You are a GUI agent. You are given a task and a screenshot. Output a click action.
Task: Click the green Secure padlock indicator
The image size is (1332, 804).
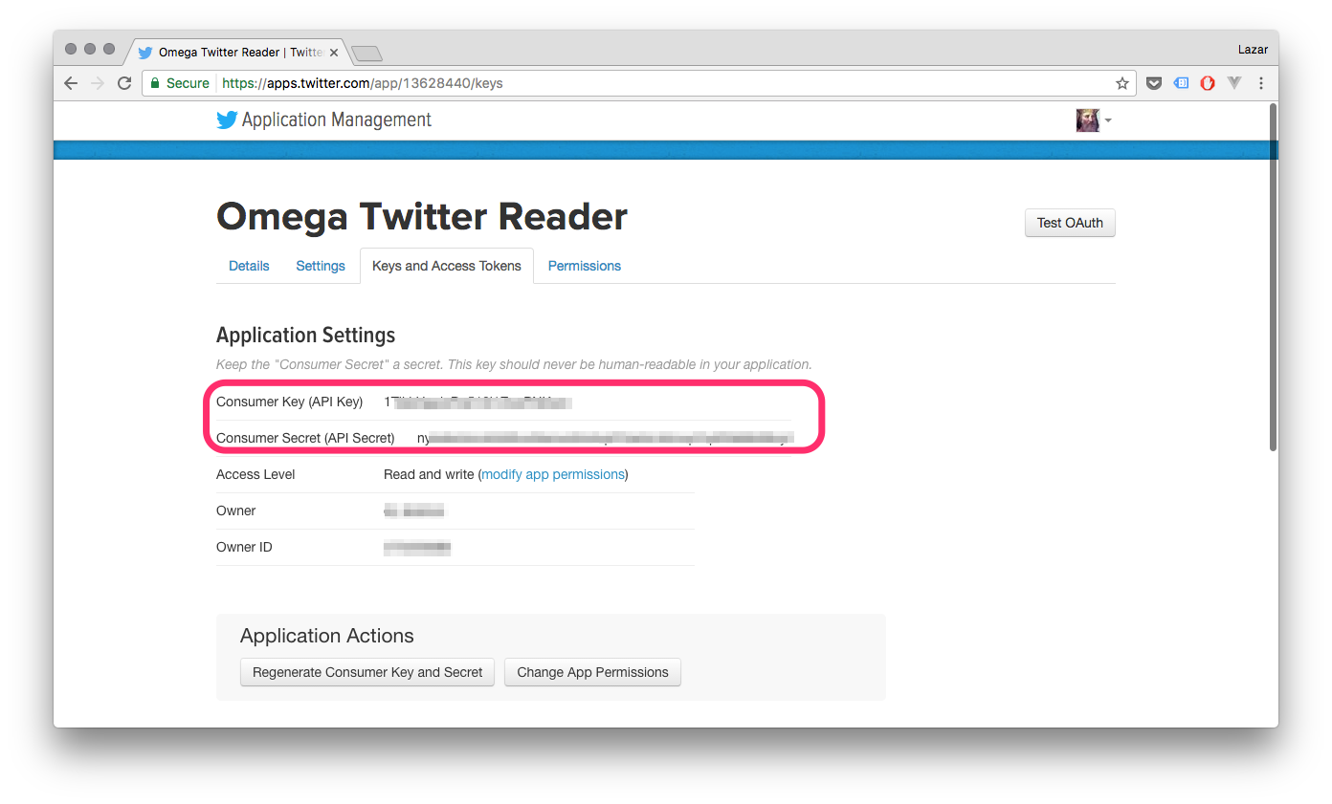pyautogui.click(x=180, y=83)
